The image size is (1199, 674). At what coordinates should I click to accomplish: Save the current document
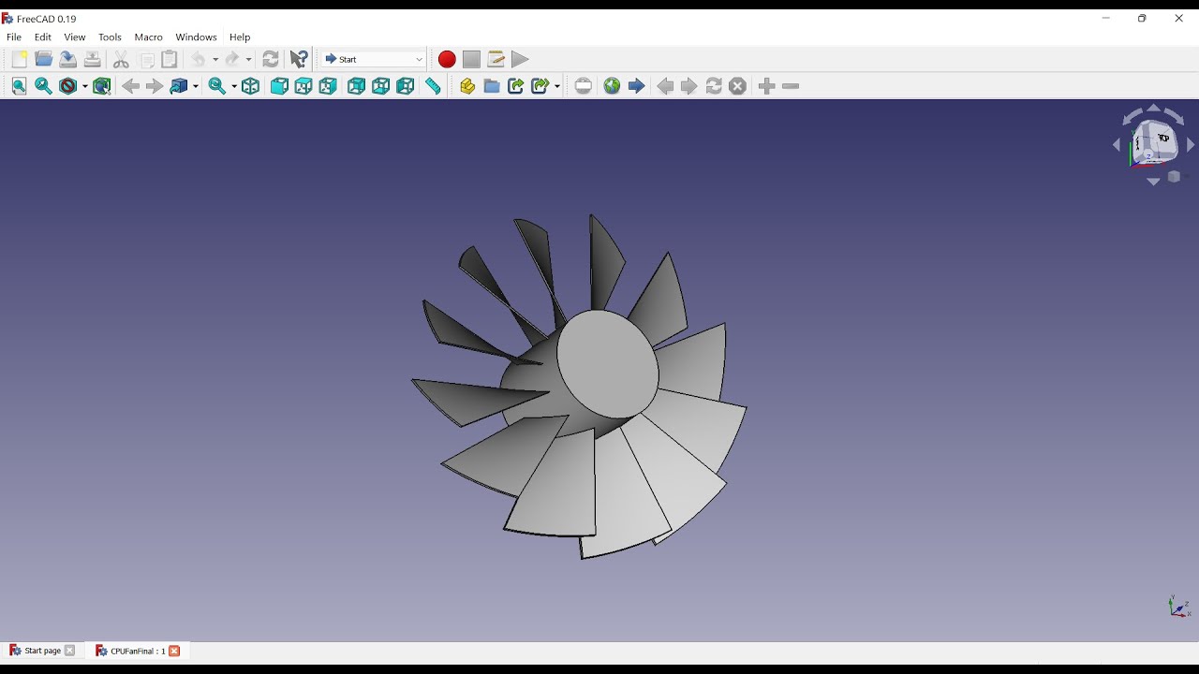pyautogui.click(x=68, y=60)
